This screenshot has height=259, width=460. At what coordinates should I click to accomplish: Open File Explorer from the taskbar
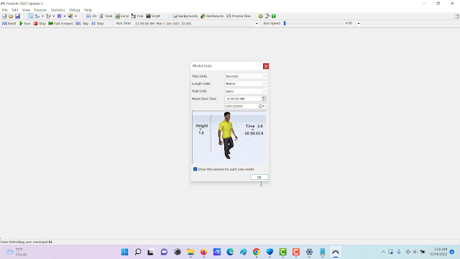190,252
